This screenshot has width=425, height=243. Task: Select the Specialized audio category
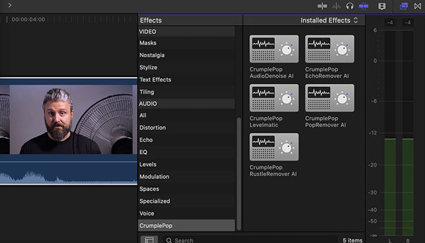186,201
